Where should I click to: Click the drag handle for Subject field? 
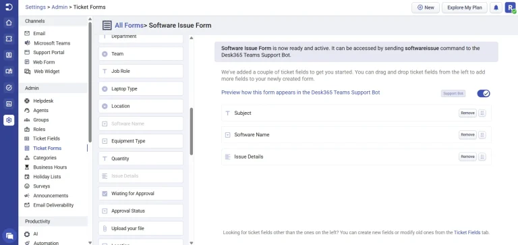tap(482, 113)
